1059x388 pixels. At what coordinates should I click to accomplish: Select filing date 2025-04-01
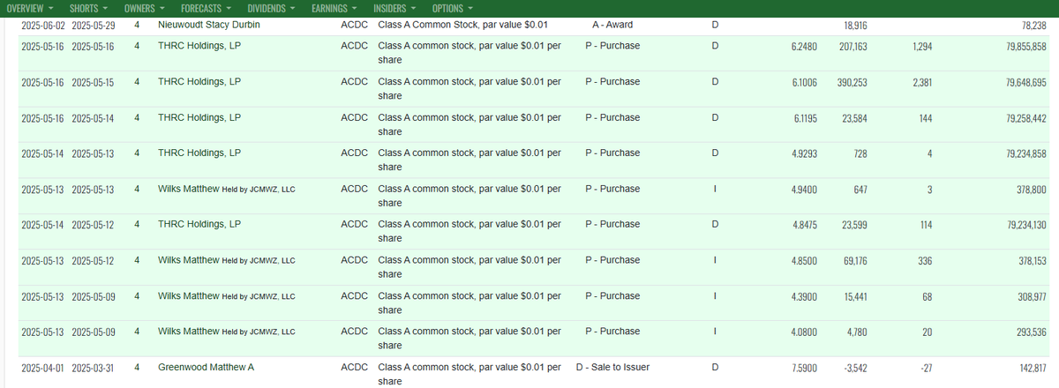click(41, 368)
